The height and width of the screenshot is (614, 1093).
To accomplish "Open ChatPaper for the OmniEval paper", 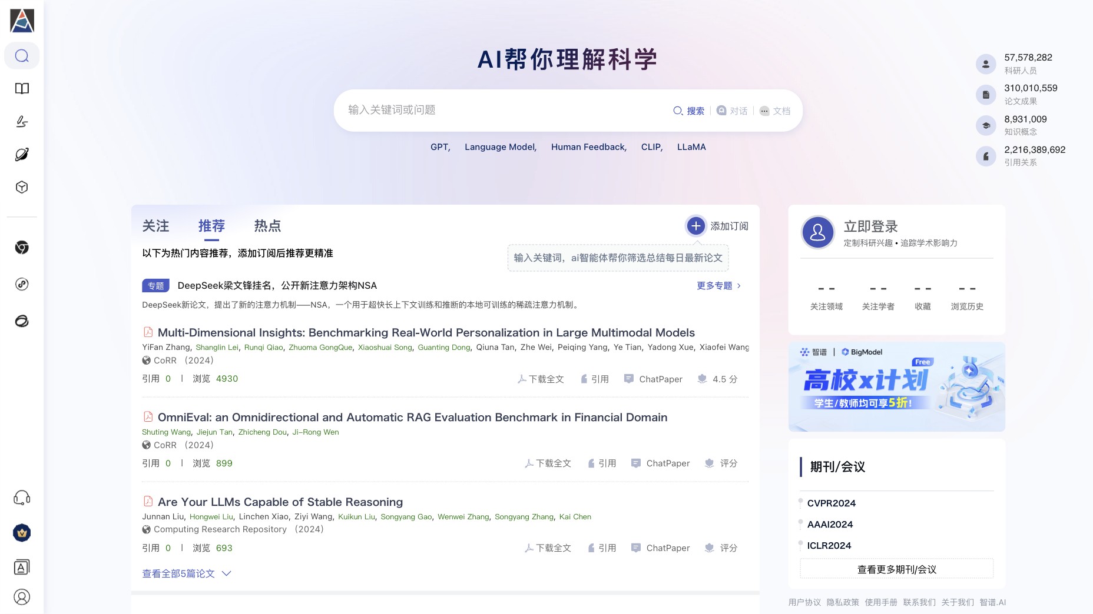I will tap(660, 463).
